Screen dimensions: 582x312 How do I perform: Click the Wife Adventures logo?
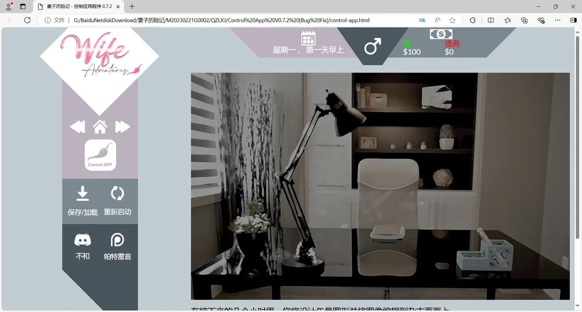(x=100, y=56)
